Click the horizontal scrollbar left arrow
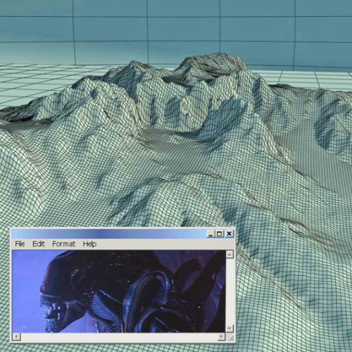352x352 pixels. 16,337
